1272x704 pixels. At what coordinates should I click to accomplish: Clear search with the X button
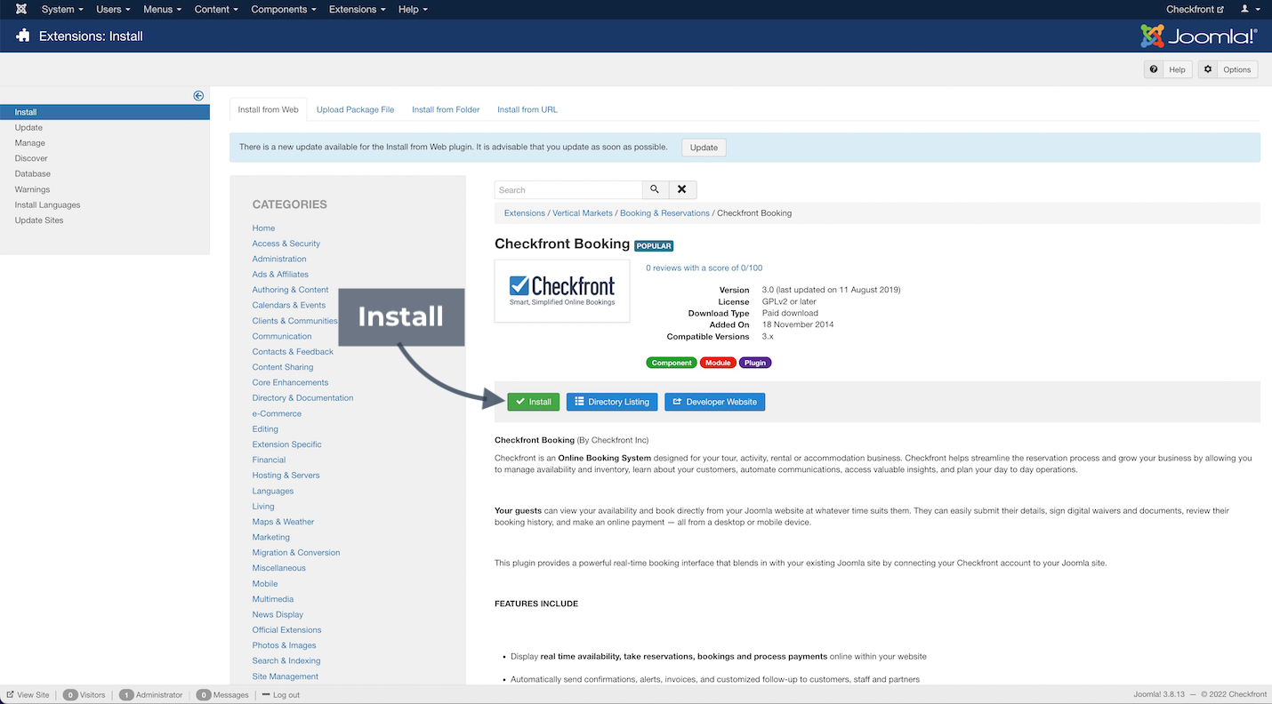point(681,189)
